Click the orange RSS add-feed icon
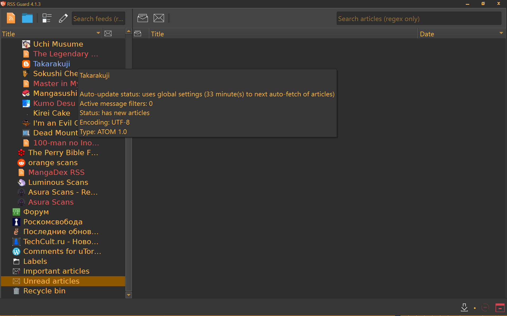This screenshot has width=507, height=316. click(11, 18)
